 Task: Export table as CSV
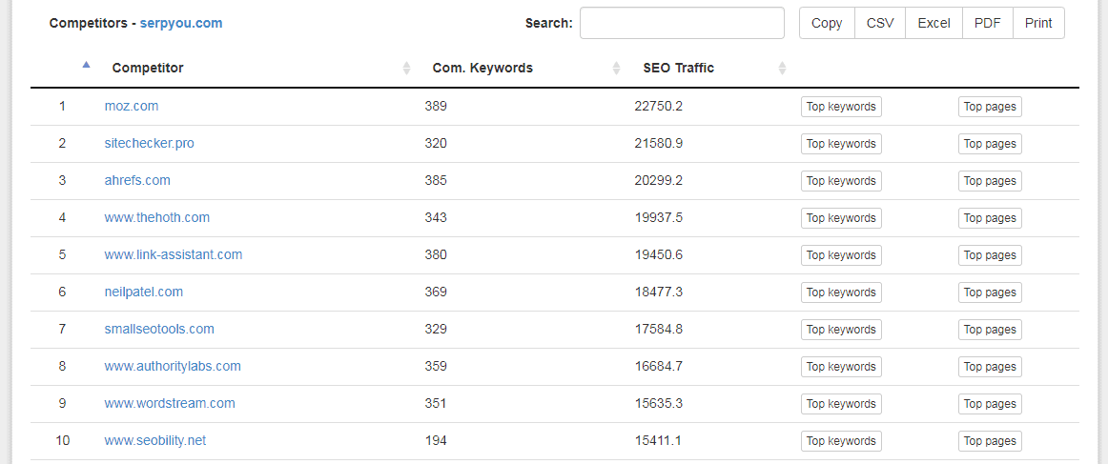(x=880, y=23)
